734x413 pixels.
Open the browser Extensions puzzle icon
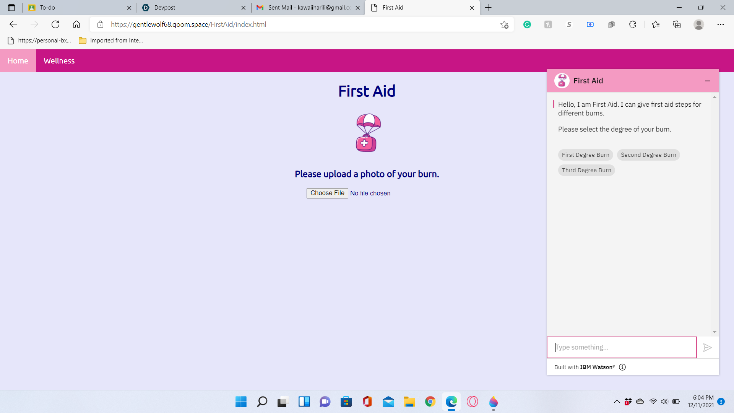click(x=632, y=24)
